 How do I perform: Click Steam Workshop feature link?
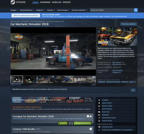pyautogui.click(x=107, y=109)
